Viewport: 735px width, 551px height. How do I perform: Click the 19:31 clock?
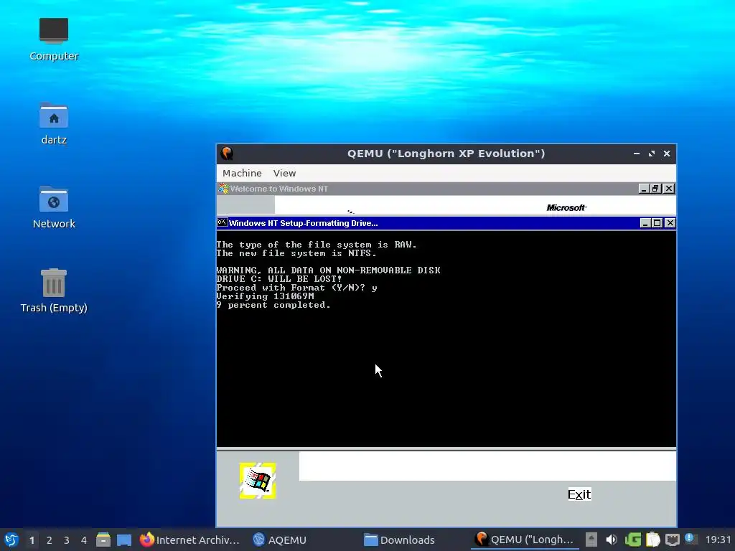[x=718, y=540]
